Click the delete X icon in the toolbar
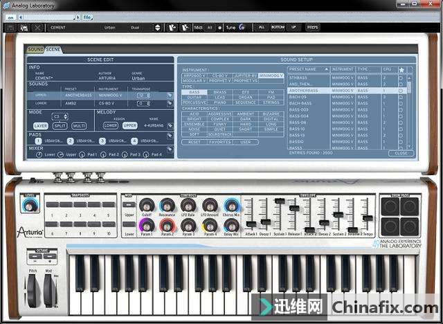Viewport: 443px width, 324px height. [x=37, y=28]
